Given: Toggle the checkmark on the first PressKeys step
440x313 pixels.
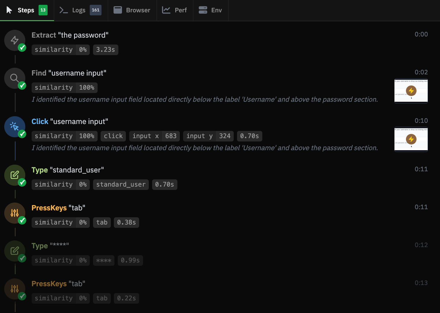Looking at the screenshot, I should pyautogui.click(x=22, y=221).
